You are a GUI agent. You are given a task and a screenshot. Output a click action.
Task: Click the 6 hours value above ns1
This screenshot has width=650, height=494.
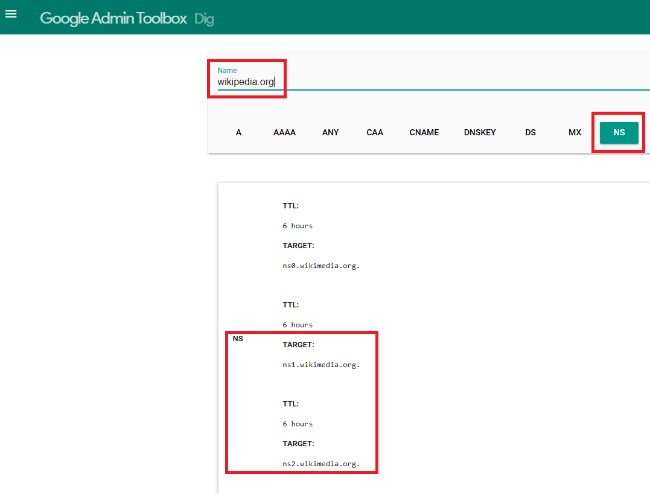(298, 325)
